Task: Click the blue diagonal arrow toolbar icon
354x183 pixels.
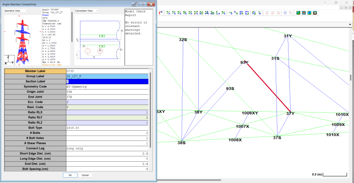Action: click(x=236, y=13)
